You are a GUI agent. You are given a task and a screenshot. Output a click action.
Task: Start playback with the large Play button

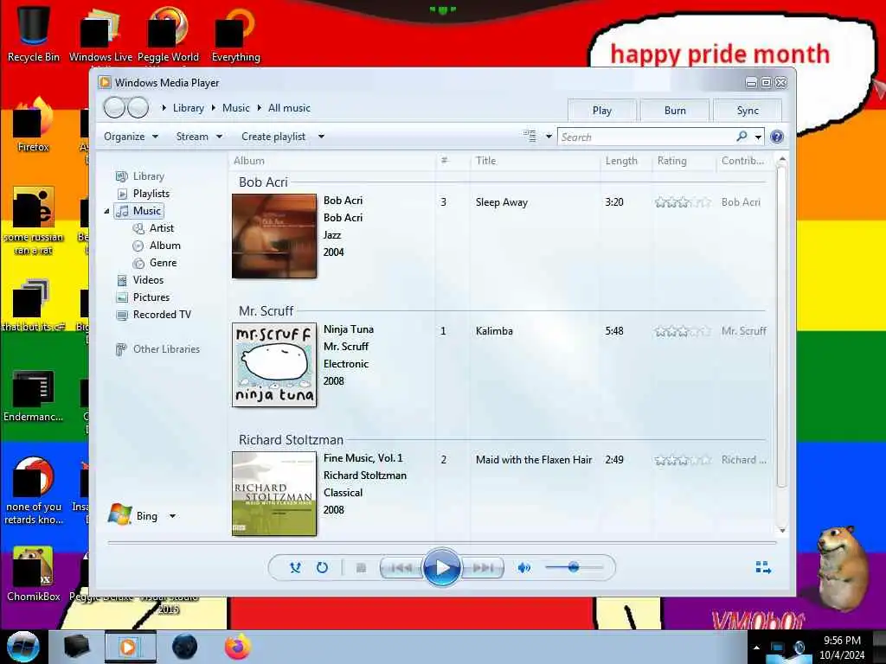[x=441, y=567]
